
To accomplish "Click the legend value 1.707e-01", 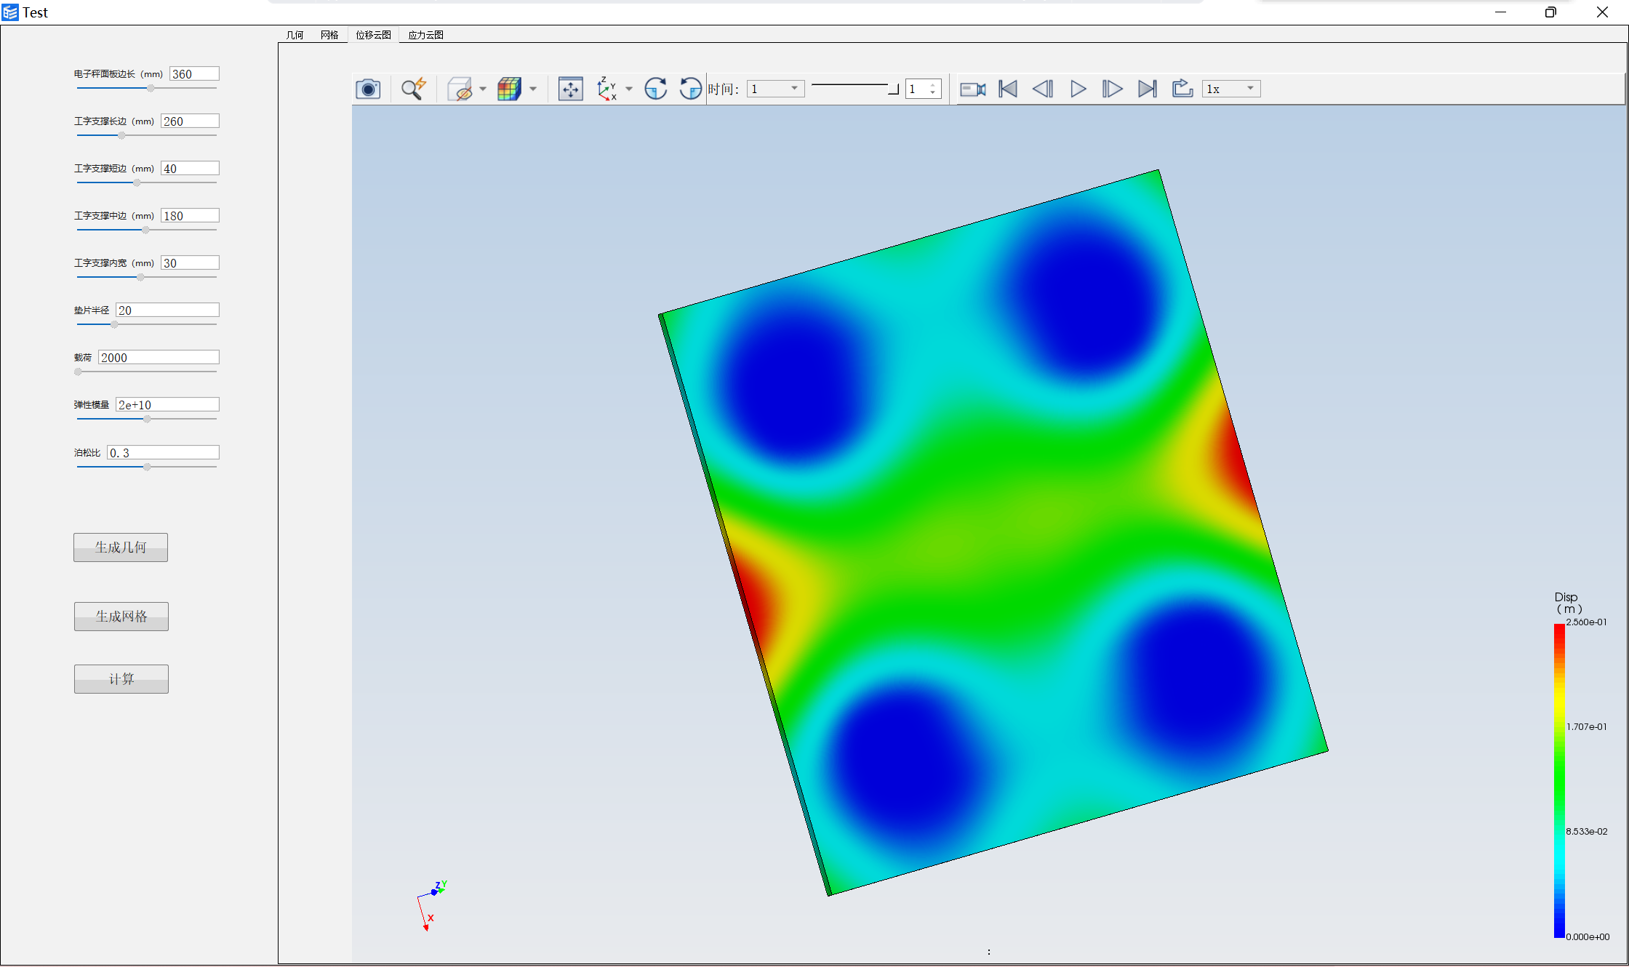I will 1586,727.
